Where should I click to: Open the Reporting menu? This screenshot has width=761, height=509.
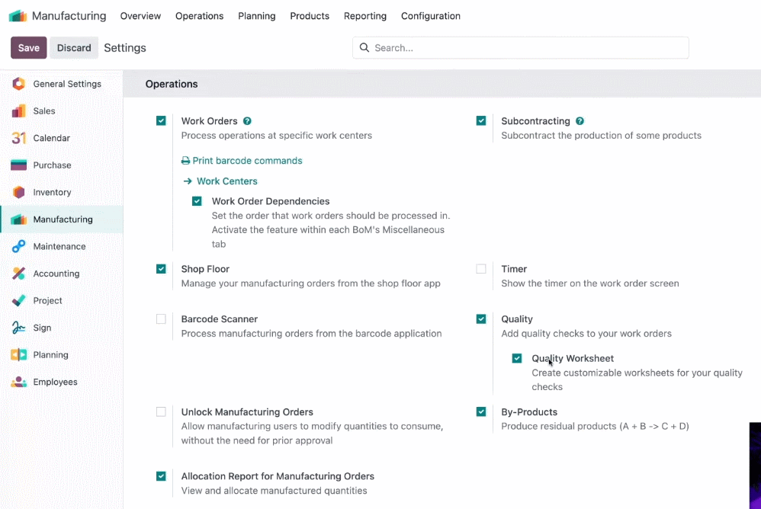point(365,16)
